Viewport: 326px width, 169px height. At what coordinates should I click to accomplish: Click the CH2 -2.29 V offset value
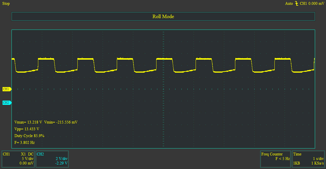point(61,163)
